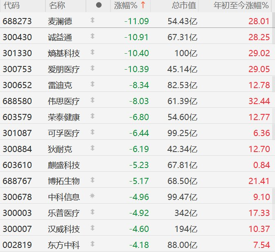Click the marker icon for 狄耐克
Viewport: 275px width, 252px height.
click(x=92, y=148)
